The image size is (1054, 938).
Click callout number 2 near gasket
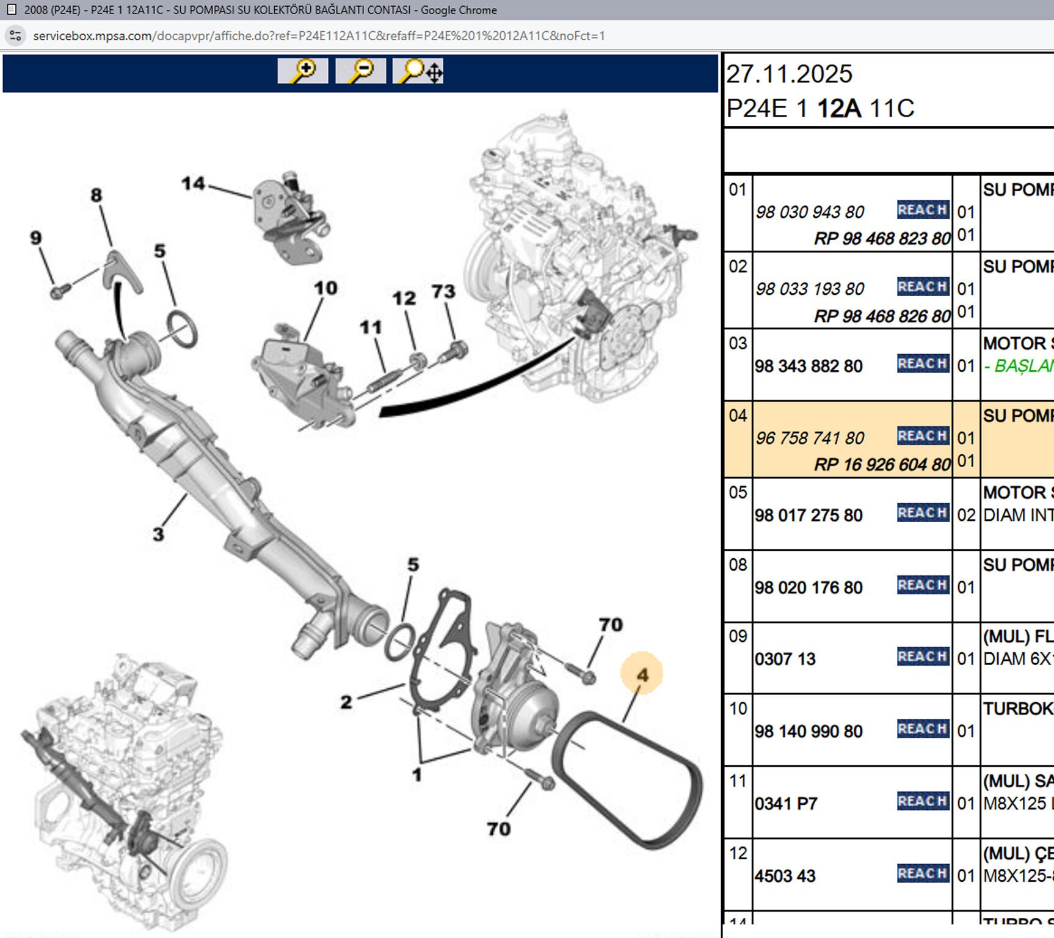[346, 702]
